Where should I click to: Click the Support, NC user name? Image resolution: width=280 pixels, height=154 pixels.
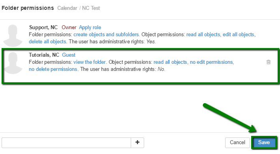[43, 28]
